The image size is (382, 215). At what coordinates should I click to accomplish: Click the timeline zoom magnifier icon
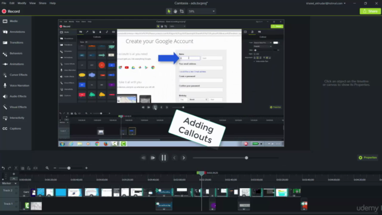click(x=47, y=168)
